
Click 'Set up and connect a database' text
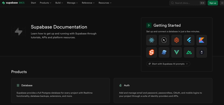pos(173,31)
